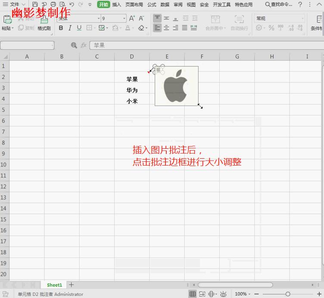The width and height of the screenshot is (324, 298).
Task: Switch to the Review tab
Action: 178,5
